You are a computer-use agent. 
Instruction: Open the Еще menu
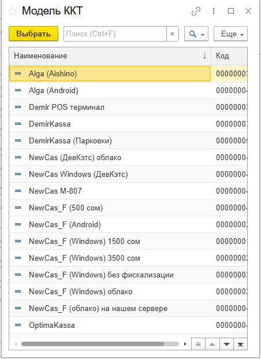(230, 34)
